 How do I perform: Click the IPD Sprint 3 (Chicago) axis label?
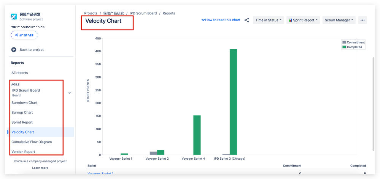[229, 159]
